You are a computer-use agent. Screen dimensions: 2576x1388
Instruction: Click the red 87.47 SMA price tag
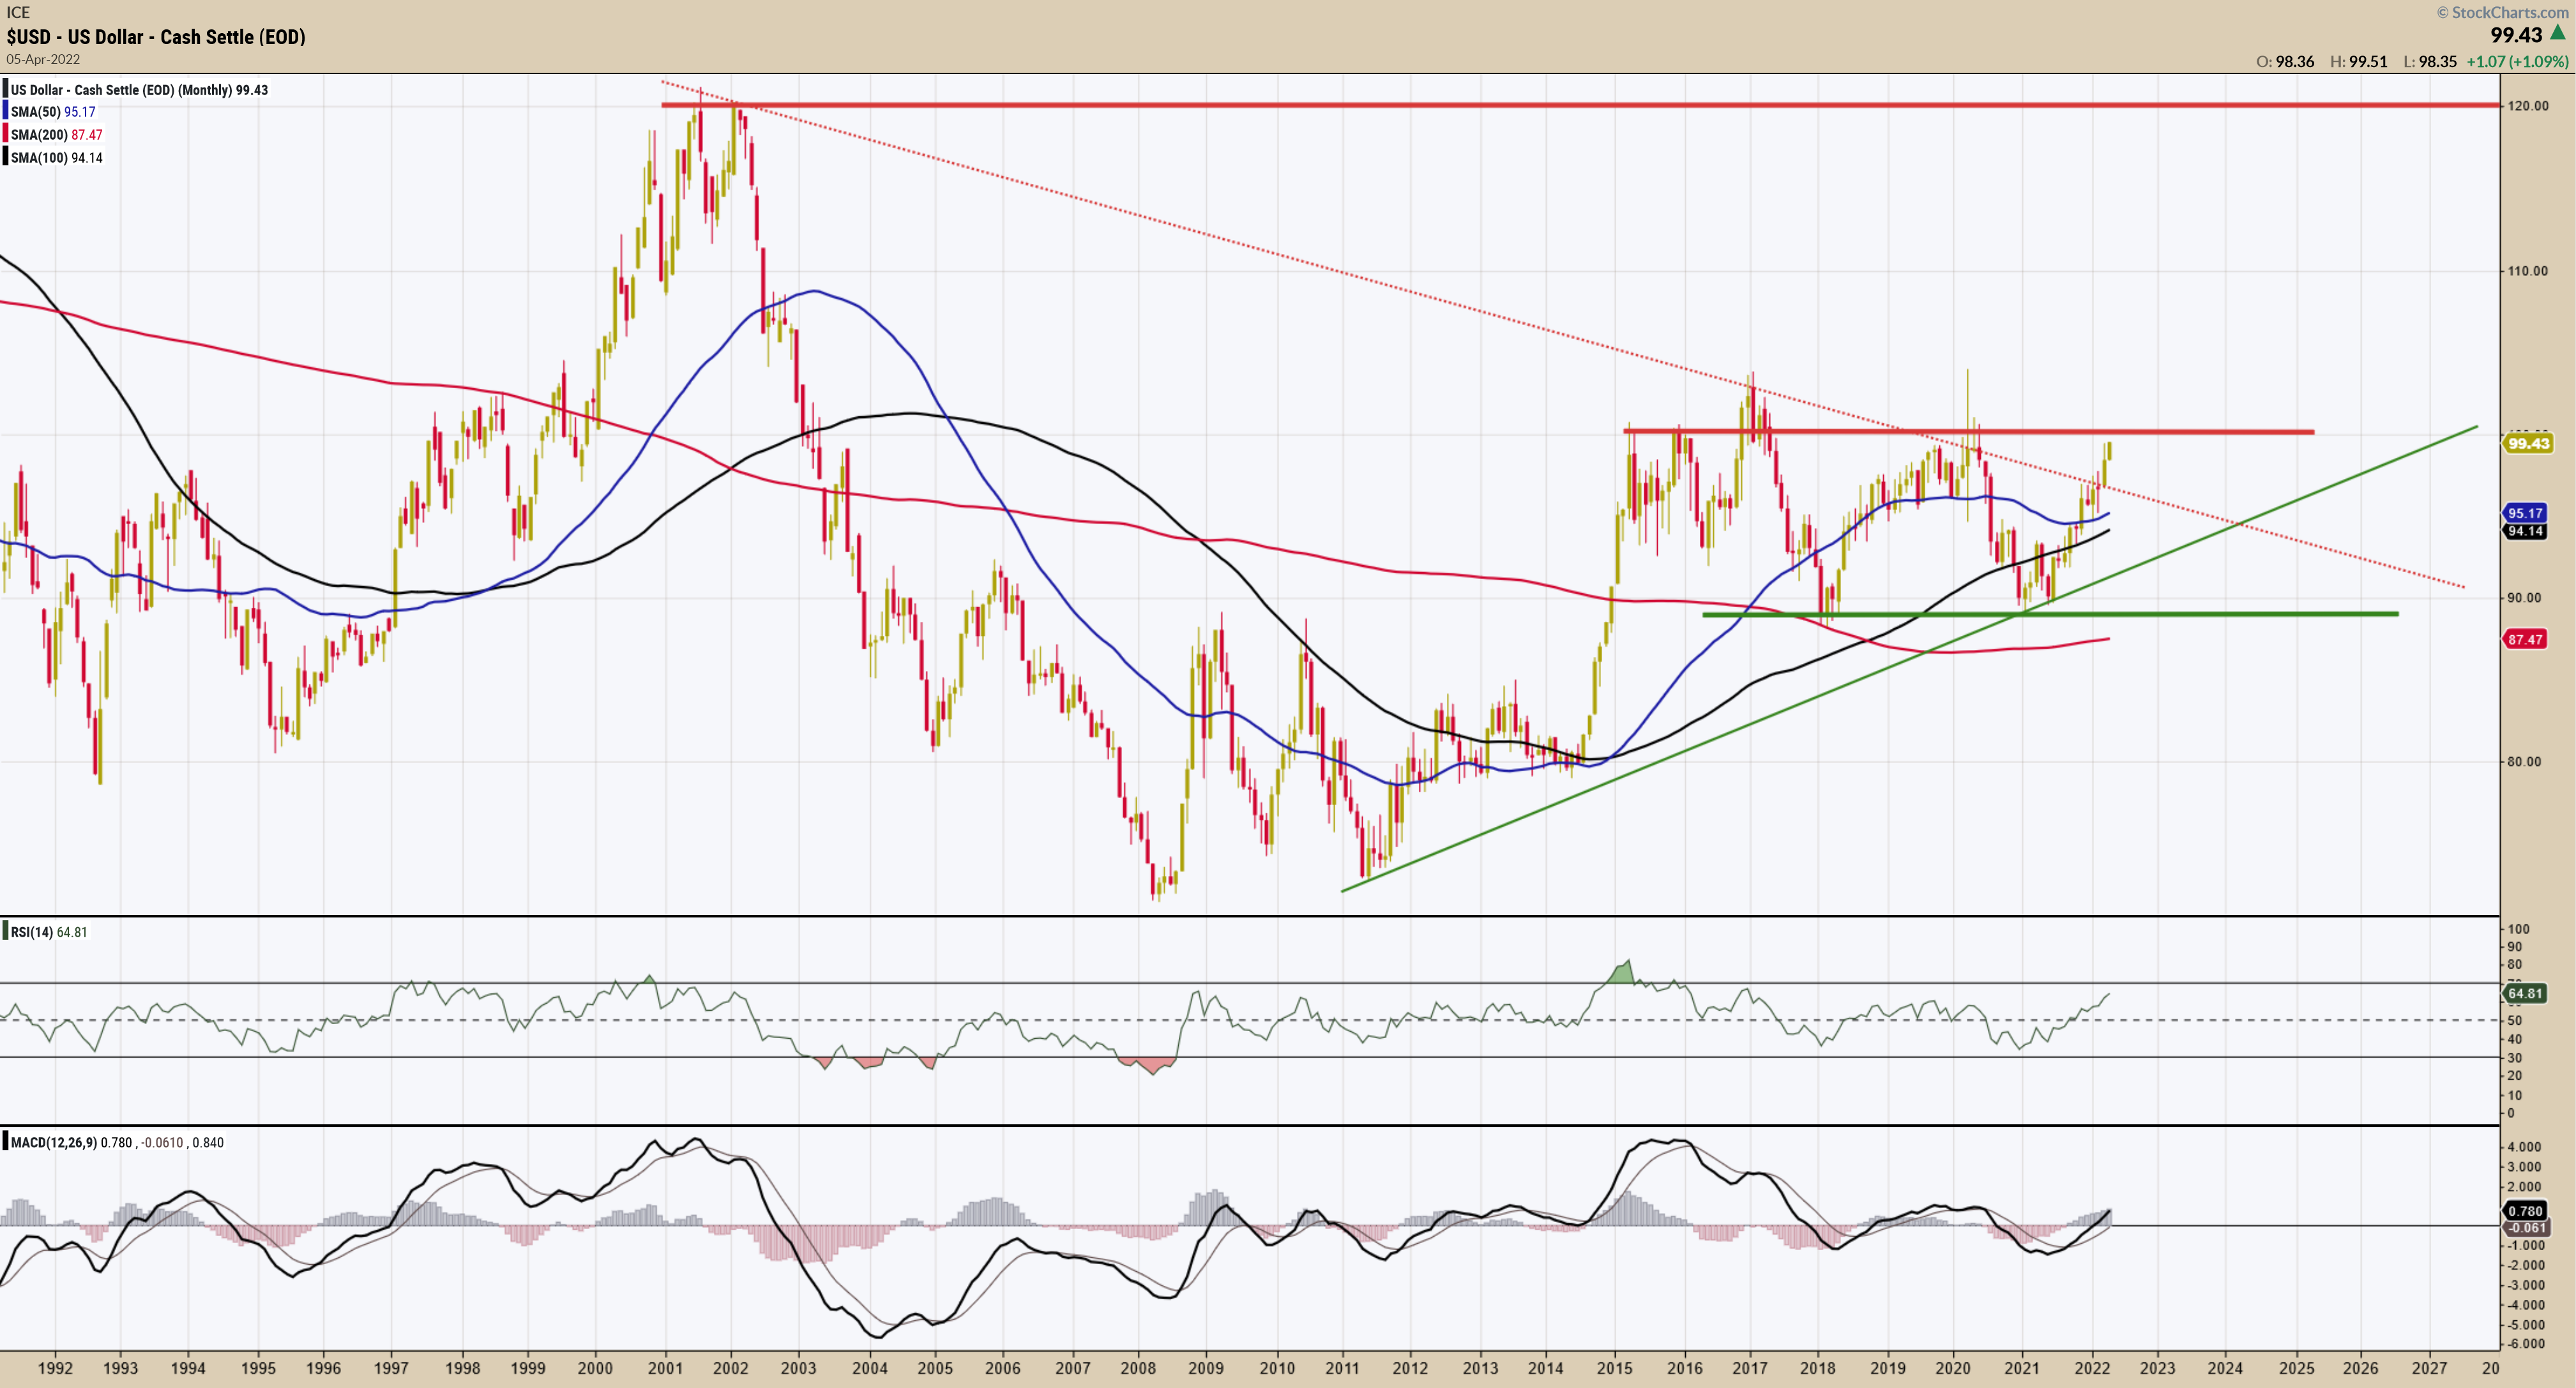(x=2525, y=639)
